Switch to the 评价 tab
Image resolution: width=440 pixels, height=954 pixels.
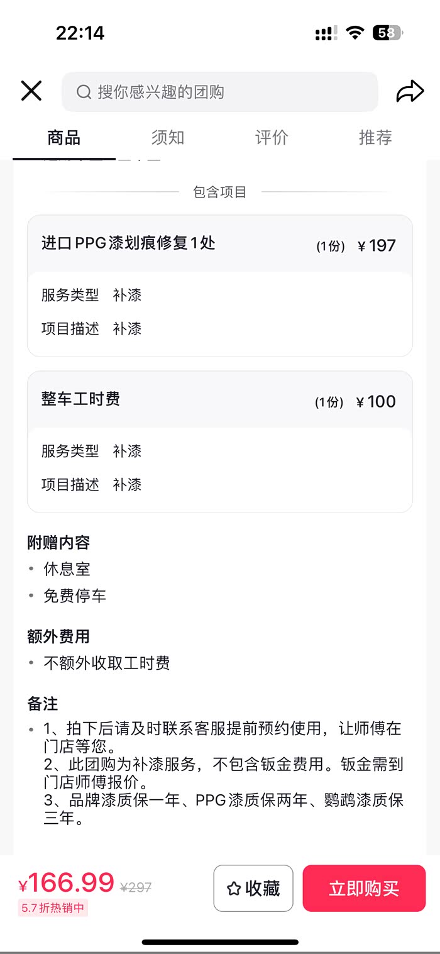click(x=272, y=138)
